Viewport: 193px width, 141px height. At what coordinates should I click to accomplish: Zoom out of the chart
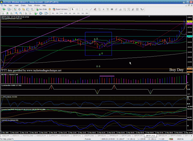[x=21, y=13]
